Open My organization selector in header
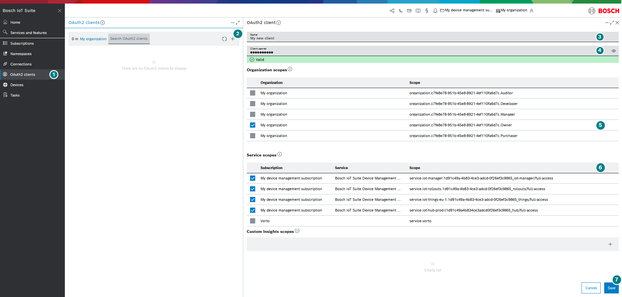This screenshot has width=622, height=297. (x=511, y=10)
